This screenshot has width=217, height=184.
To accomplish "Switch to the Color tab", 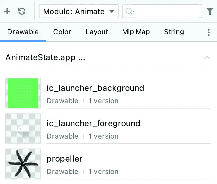I will point(62,32).
